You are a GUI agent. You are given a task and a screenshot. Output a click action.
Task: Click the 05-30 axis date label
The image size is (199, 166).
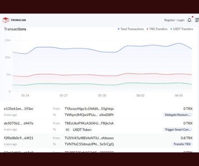[x=102, y=95]
